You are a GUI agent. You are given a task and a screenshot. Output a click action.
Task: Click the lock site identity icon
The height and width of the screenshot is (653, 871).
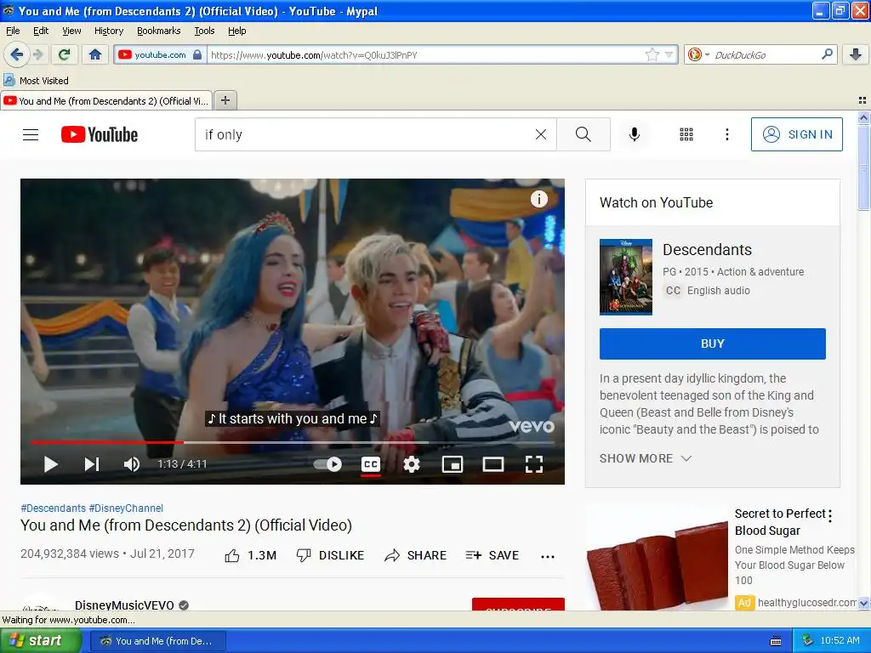click(197, 54)
